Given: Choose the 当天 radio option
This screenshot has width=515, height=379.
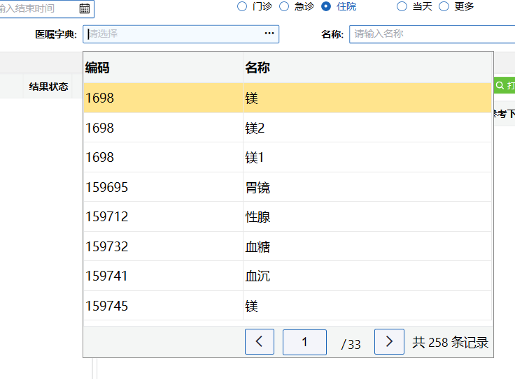Looking at the screenshot, I should (x=402, y=6).
